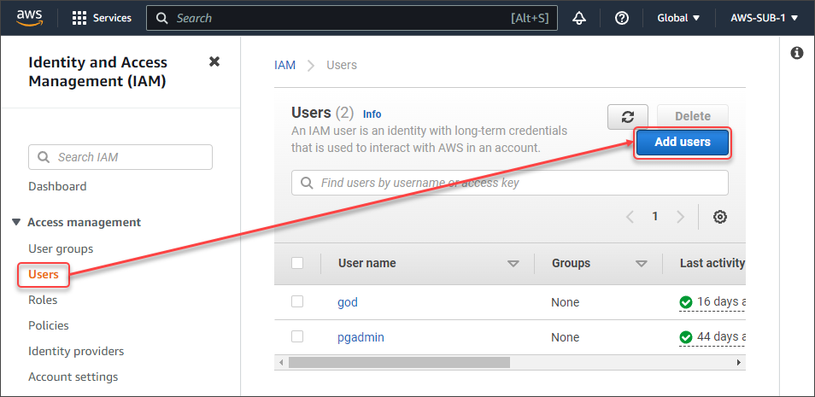
Task: Open Policies from the sidebar
Action: pos(49,325)
